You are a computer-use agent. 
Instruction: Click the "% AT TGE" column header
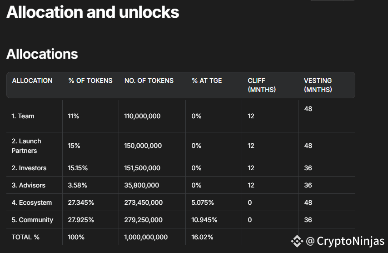click(x=207, y=81)
